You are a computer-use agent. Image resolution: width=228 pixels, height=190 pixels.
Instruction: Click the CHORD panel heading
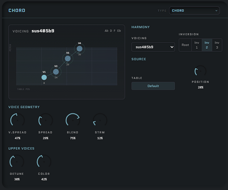[17, 11]
